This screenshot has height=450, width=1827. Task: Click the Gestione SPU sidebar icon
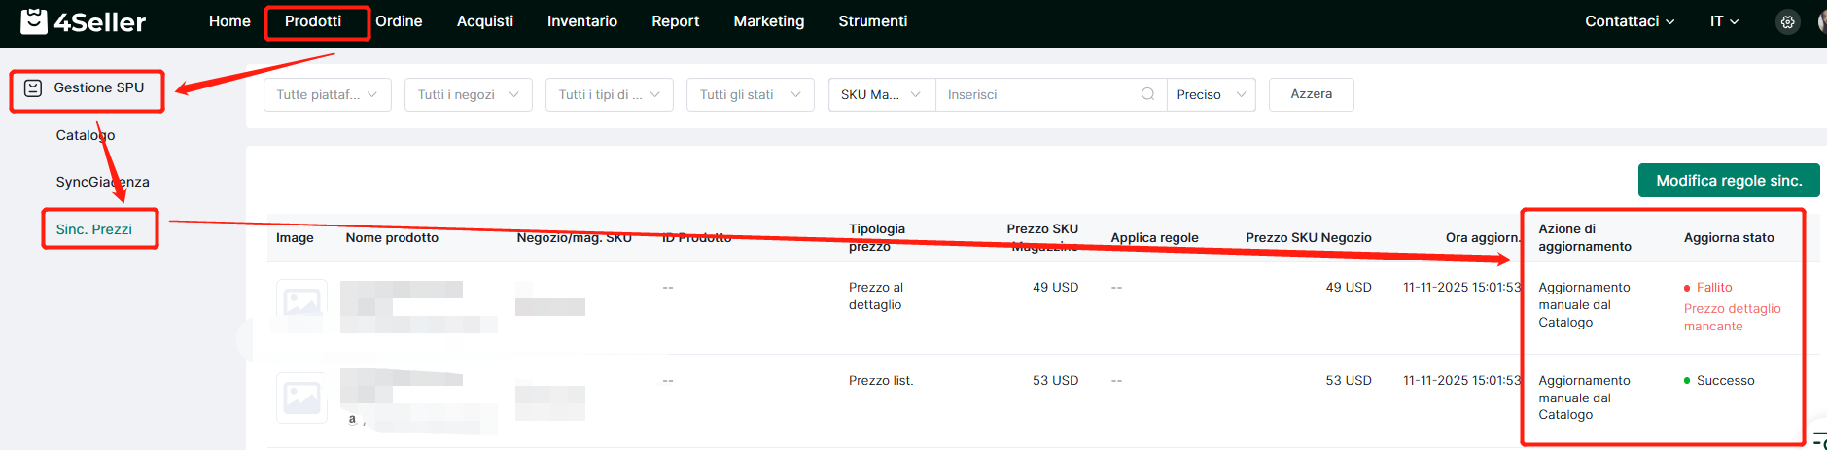coord(33,88)
